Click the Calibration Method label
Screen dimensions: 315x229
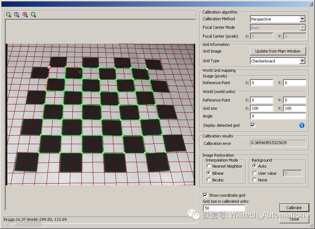pos(219,19)
